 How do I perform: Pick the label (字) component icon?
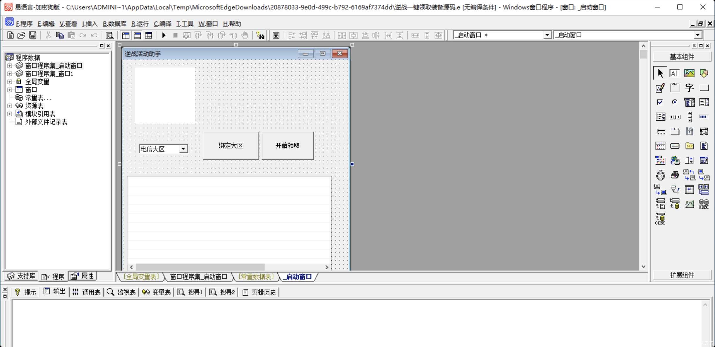[689, 88]
